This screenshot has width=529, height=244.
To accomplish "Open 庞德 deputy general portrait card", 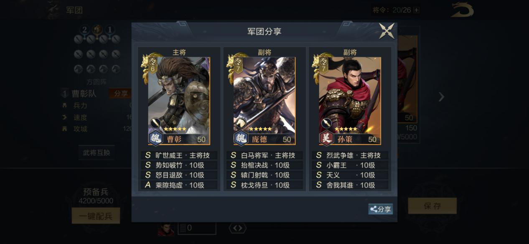I will (x=264, y=101).
